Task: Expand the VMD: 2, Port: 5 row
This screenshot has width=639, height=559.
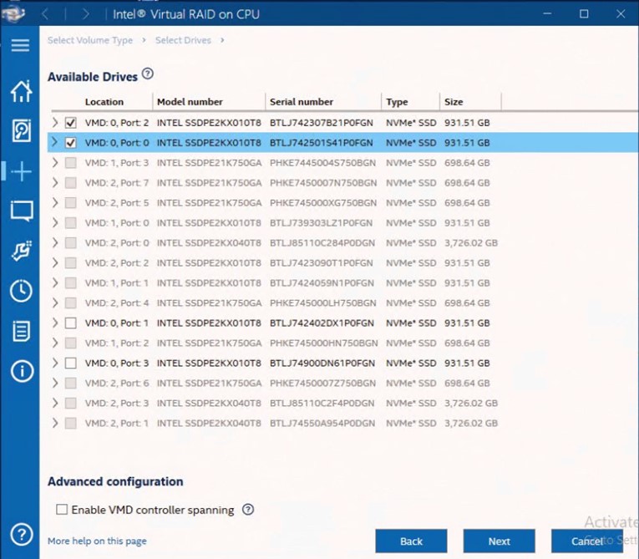Action: click(x=55, y=203)
